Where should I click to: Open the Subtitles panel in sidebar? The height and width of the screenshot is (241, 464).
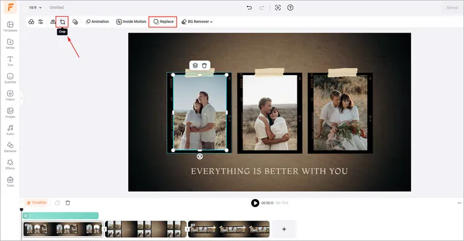point(10,78)
